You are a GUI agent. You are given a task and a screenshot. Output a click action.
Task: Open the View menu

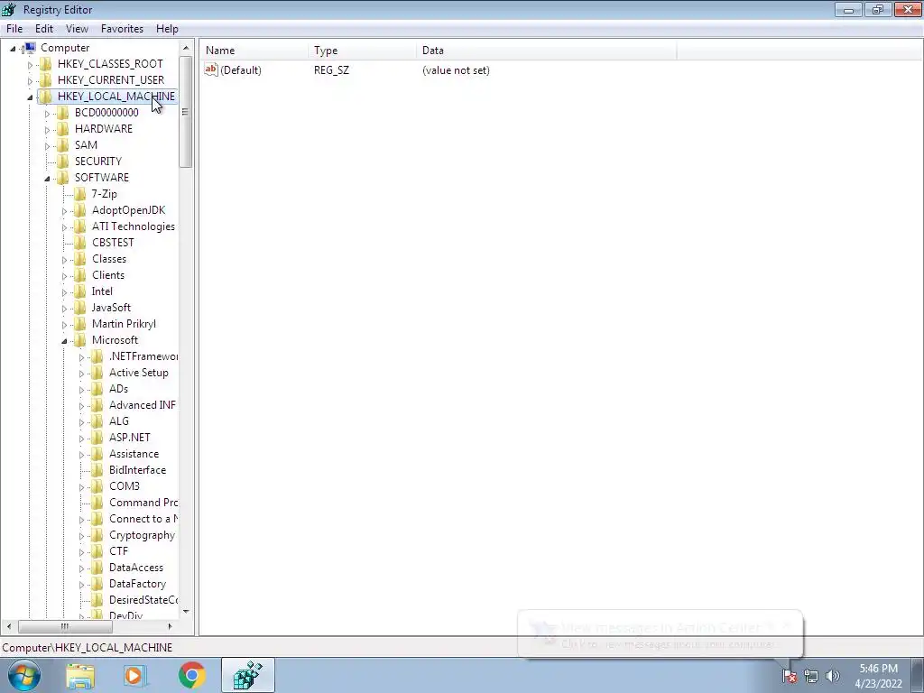coord(77,28)
